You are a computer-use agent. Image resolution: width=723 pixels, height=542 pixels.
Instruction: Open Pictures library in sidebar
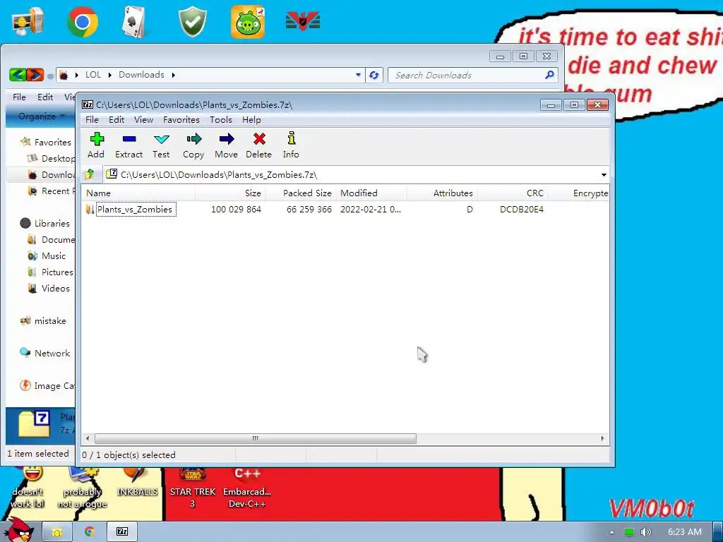pos(50,272)
